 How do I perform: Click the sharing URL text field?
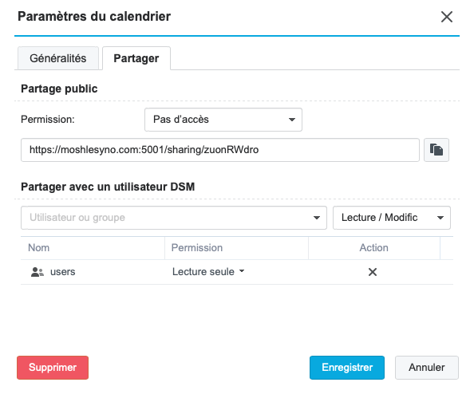(220, 150)
